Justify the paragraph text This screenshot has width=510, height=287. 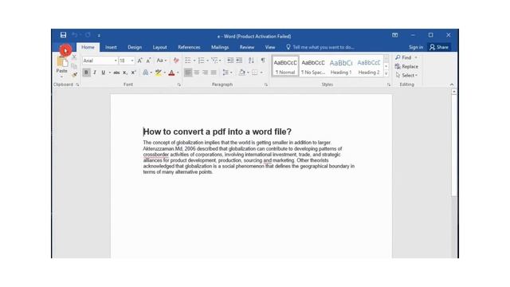coord(214,73)
